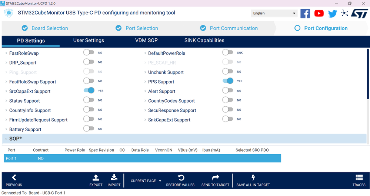The height and width of the screenshot is (196, 370).
Task: Open the English language dropdown
Action: click(274, 13)
